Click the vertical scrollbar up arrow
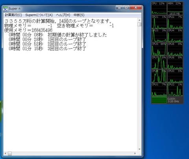Viewport: 189px width, 159px height. click(x=139, y=20)
